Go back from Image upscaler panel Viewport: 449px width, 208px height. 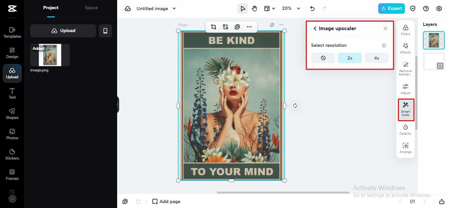[315, 29]
